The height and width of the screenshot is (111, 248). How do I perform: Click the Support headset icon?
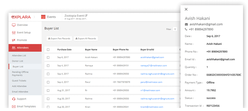tap(14, 99)
